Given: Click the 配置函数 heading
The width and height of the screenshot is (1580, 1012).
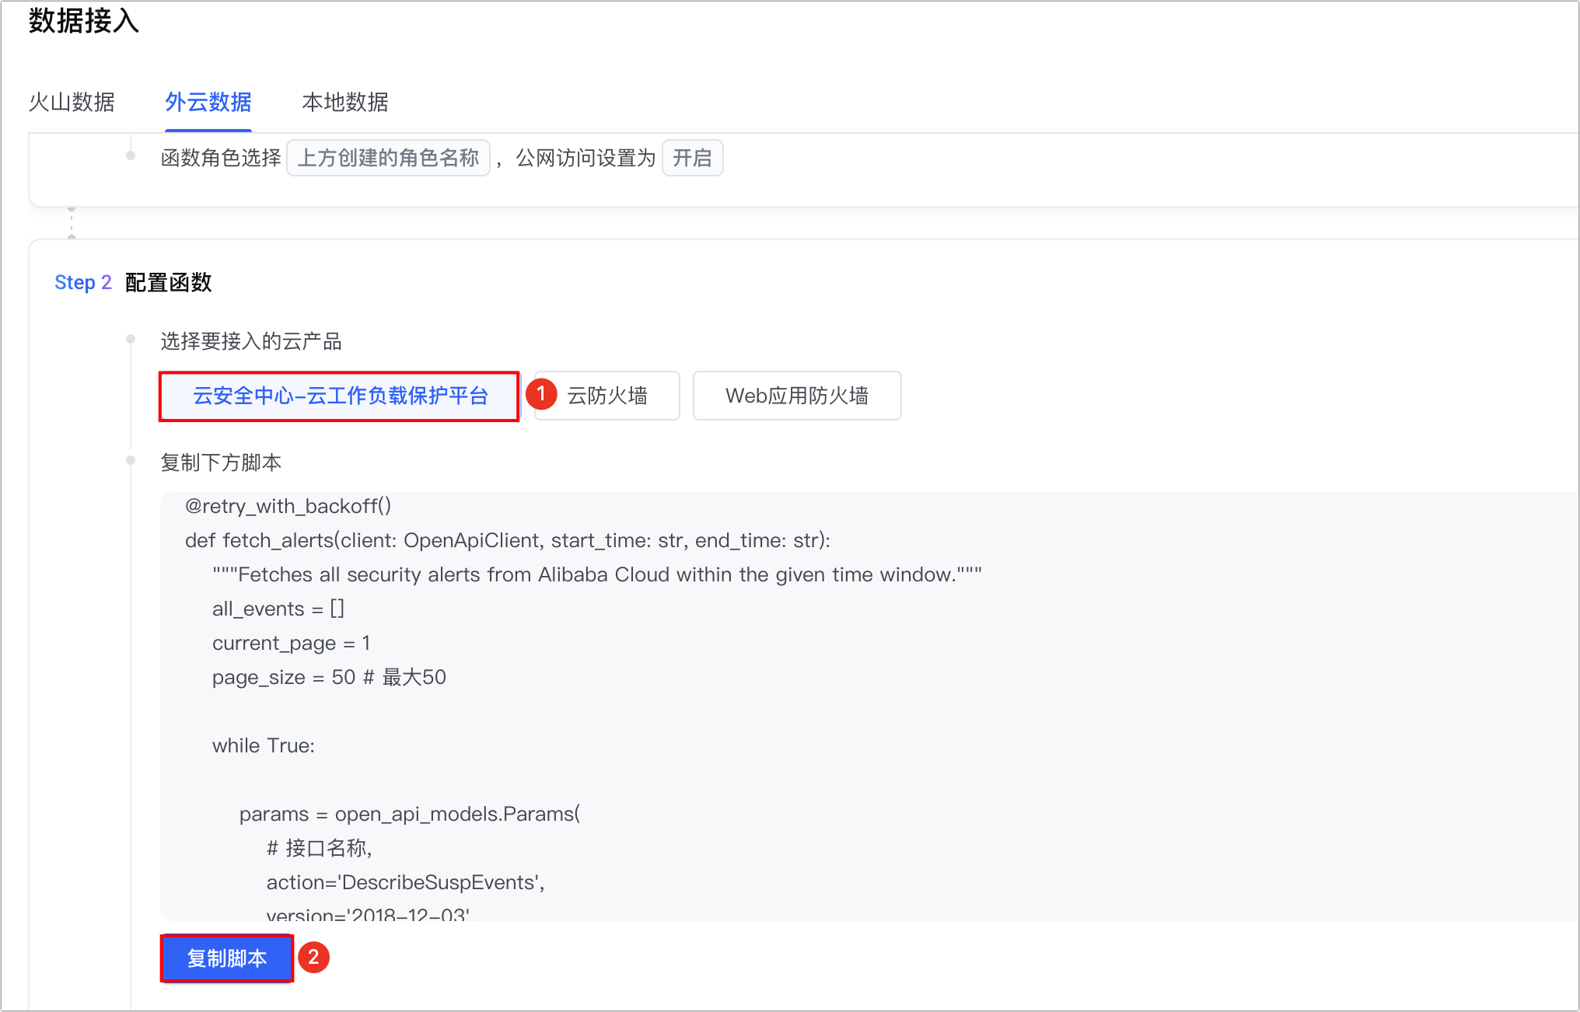Looking at the screenshot, I should pos(169,282).
